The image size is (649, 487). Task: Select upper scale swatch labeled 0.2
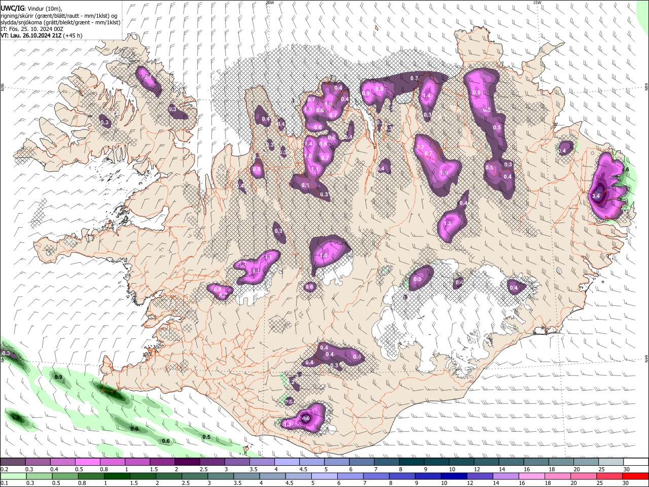point(13,462)
